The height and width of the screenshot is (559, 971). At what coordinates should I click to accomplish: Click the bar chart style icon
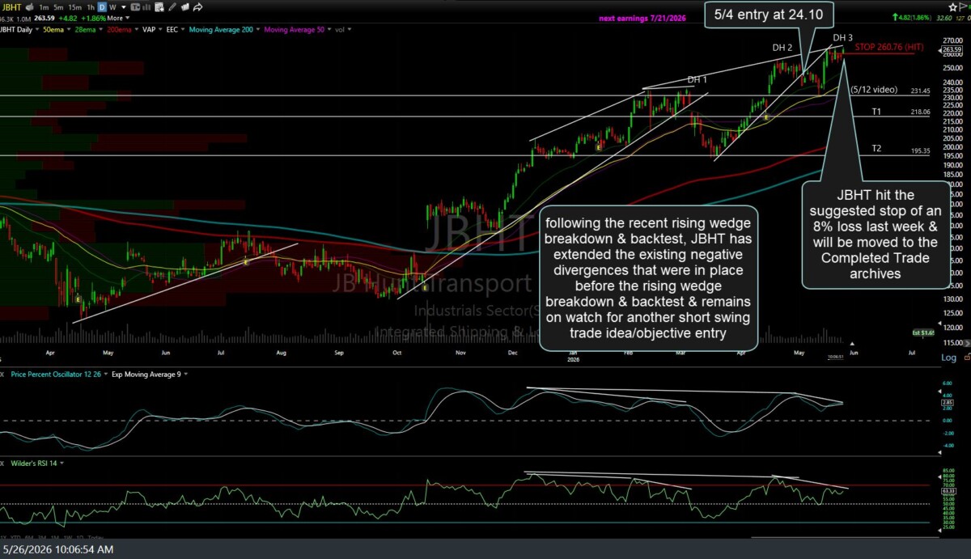pos(146,7)
